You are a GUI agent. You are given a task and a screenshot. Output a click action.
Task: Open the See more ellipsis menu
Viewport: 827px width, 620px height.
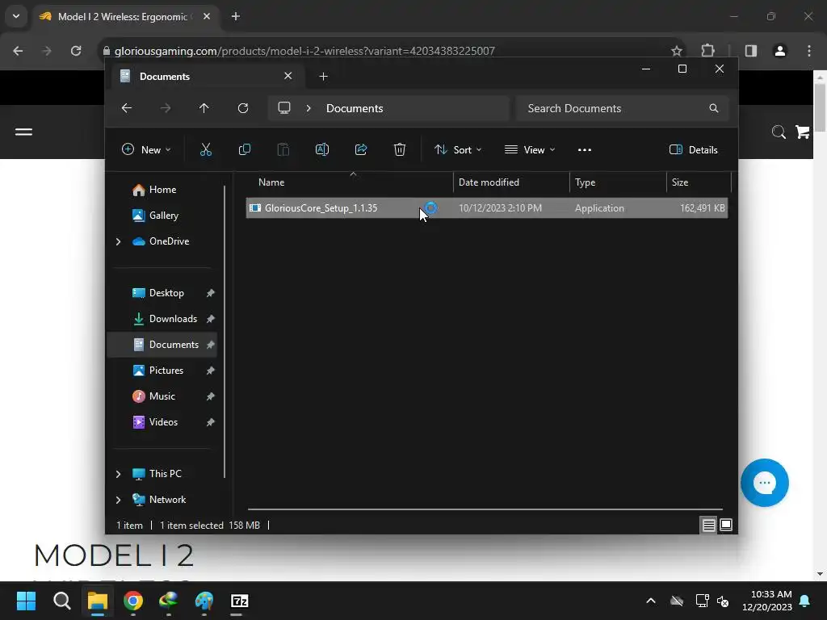point(585,149)
